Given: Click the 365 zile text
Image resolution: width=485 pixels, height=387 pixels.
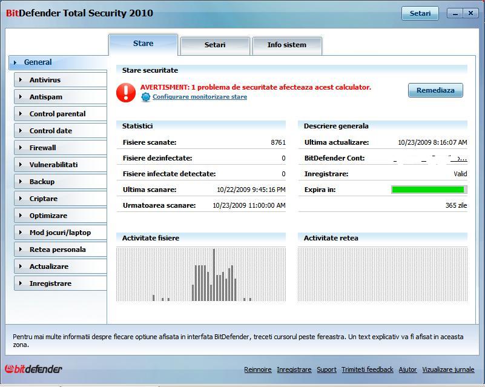Looking at the screenshot, I should pyautogui.click(x=456, y=205).
